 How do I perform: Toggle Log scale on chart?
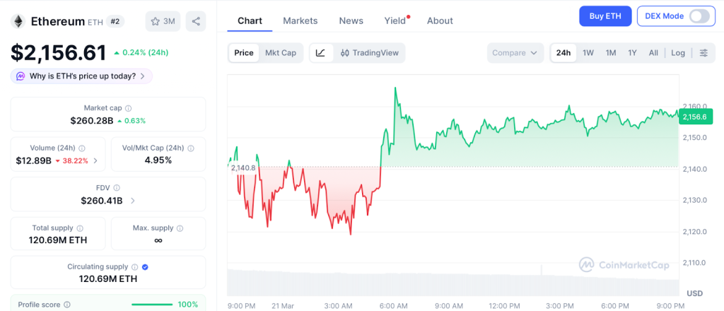click(x=678, y=53)
